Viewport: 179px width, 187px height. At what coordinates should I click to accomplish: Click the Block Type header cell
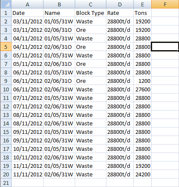(x=91, y=13)
